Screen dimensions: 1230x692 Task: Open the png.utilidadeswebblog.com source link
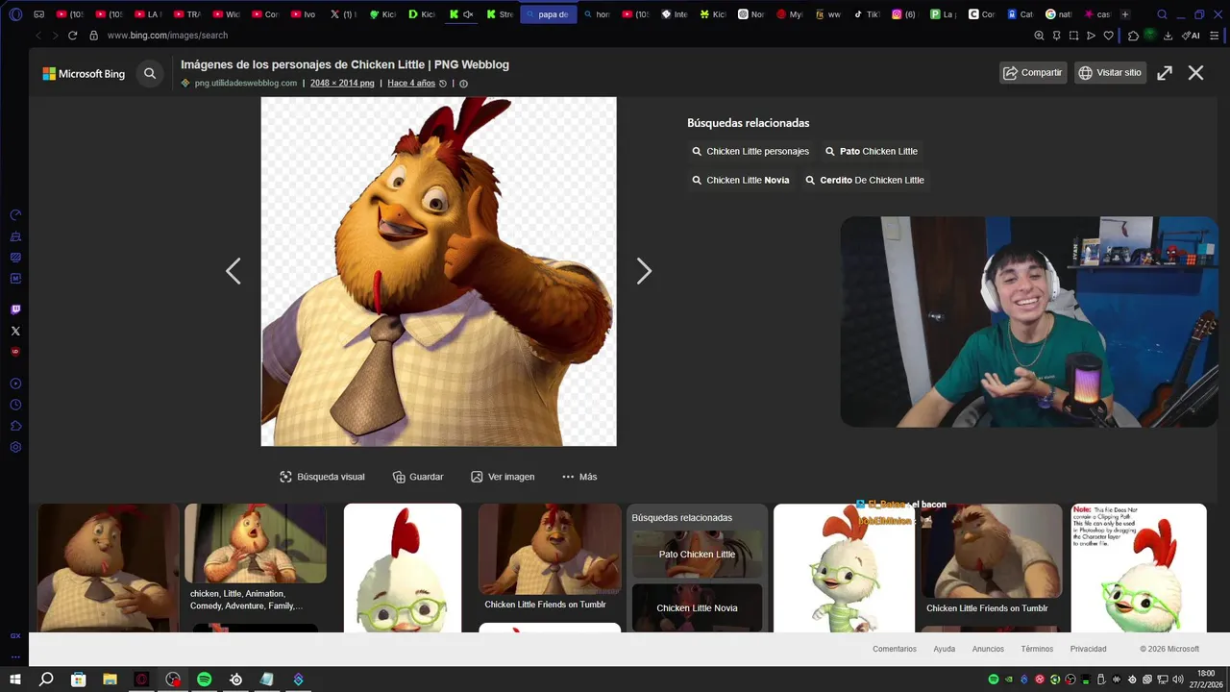(245, 84)
